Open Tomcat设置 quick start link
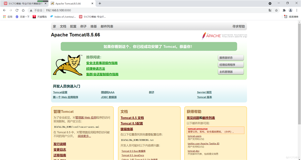Screen dimensions: 301x160 [60, 92]
